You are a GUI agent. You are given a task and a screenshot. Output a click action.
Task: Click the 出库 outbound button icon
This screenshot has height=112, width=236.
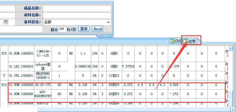tap(186, 41)
